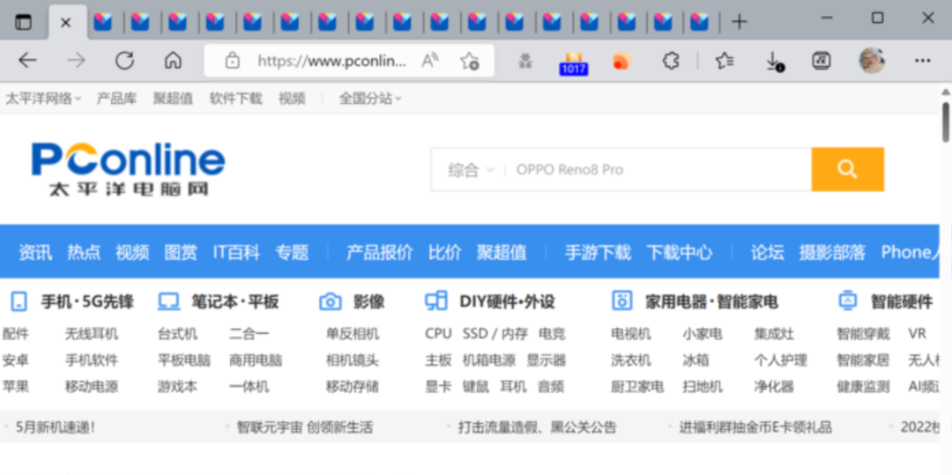Viewport: 952px width, 475px height.
Task: Open the 无线耳机 link under 手机
Action: pos(92,334)
